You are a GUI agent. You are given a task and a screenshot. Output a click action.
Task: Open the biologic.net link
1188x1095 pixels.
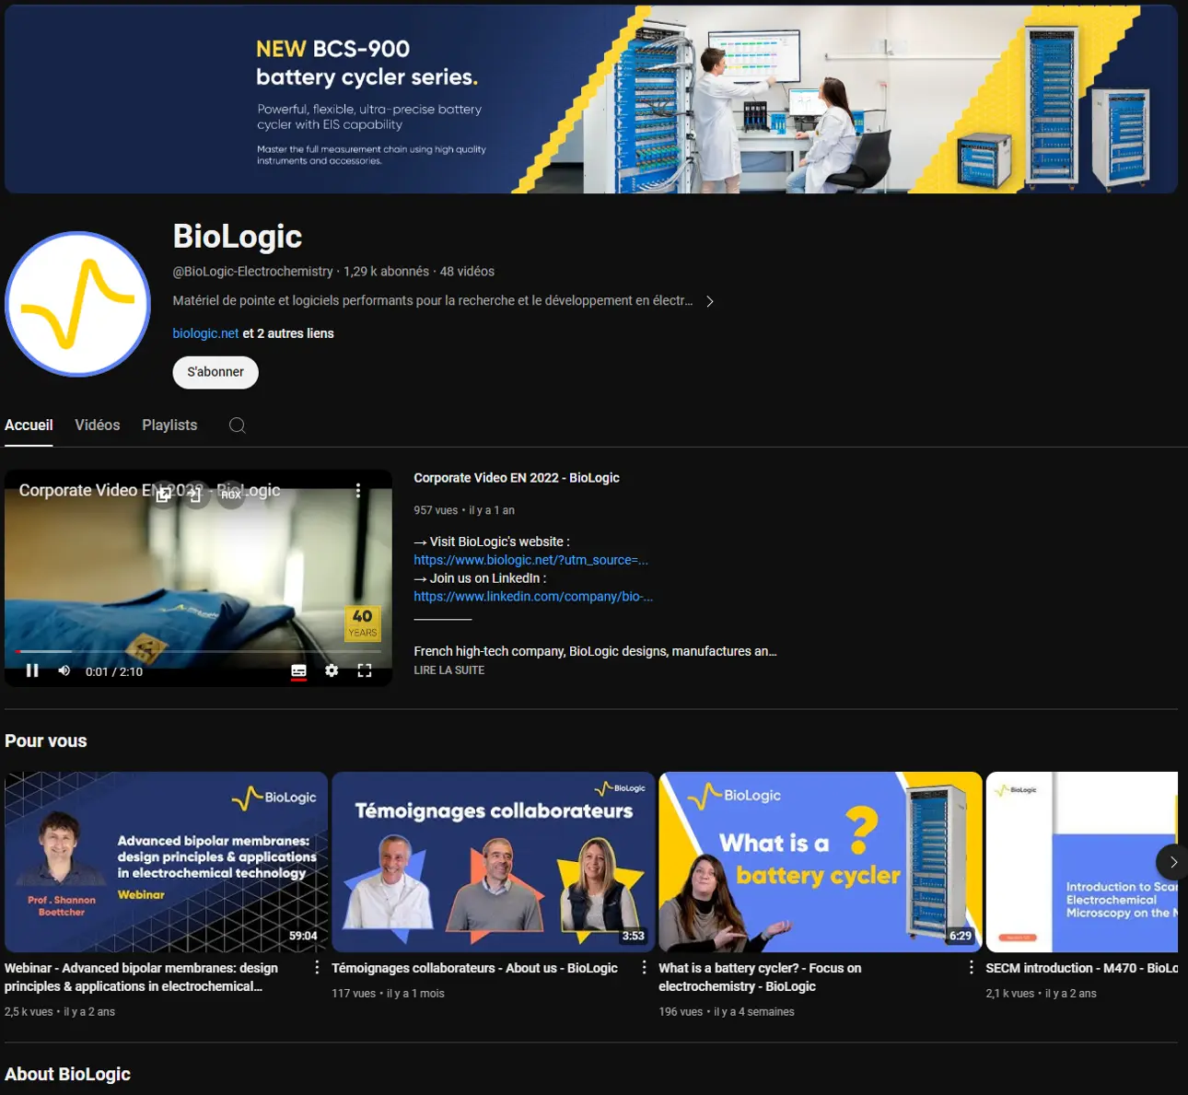click(205, 333)
